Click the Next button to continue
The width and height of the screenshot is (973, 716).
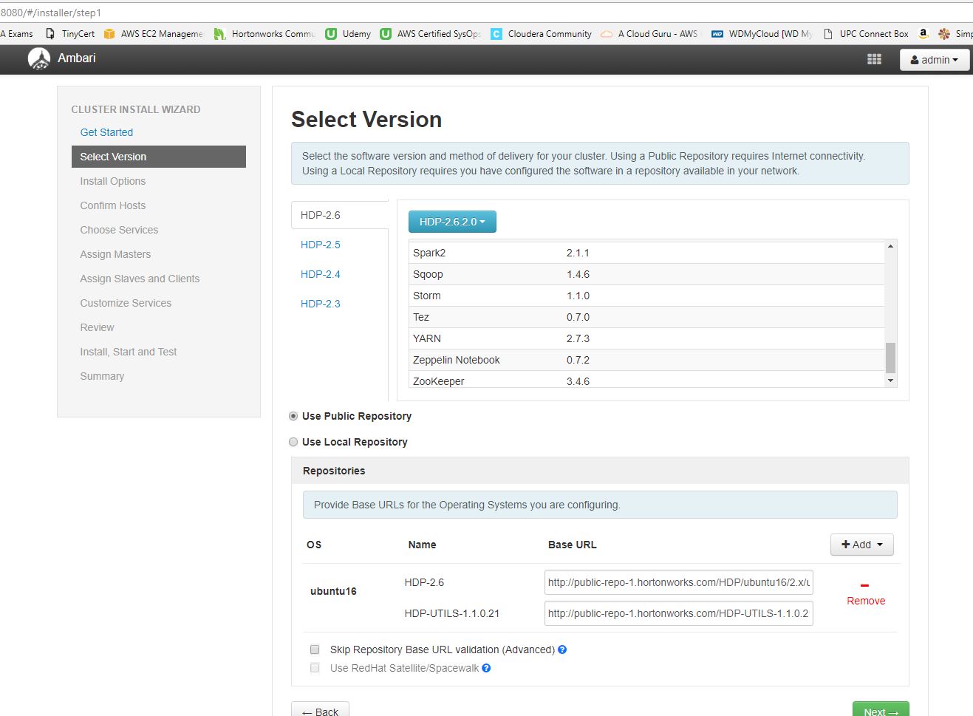tap(880, 709)
